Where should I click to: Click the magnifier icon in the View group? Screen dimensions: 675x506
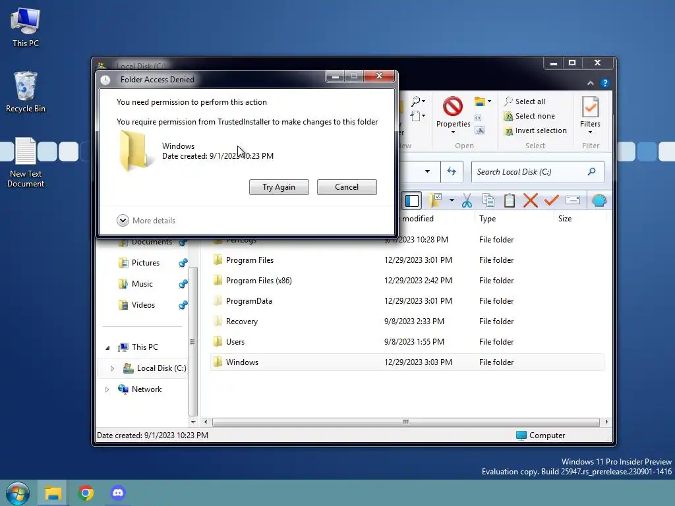click(416, 101)
